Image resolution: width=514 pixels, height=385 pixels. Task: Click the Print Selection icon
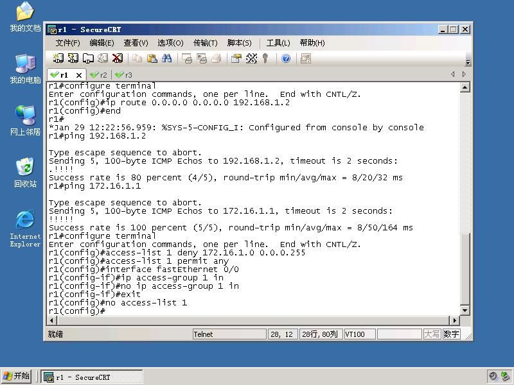[202, 58]
